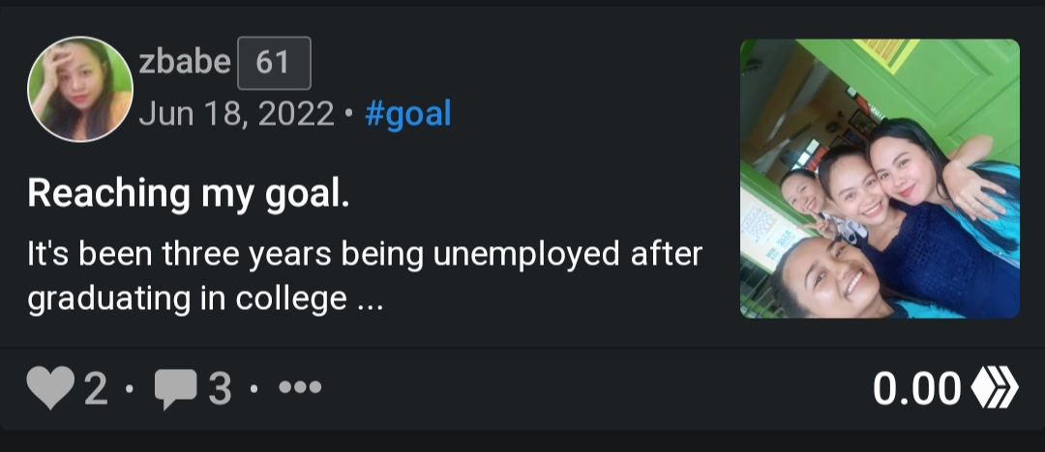This screenshot has height=452, width=1045.
Task: Go to the zbabe username profile
Action: click(185, 63)
